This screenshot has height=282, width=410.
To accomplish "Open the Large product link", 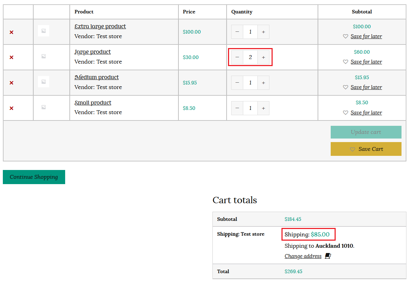I will [x=92, y=52].
